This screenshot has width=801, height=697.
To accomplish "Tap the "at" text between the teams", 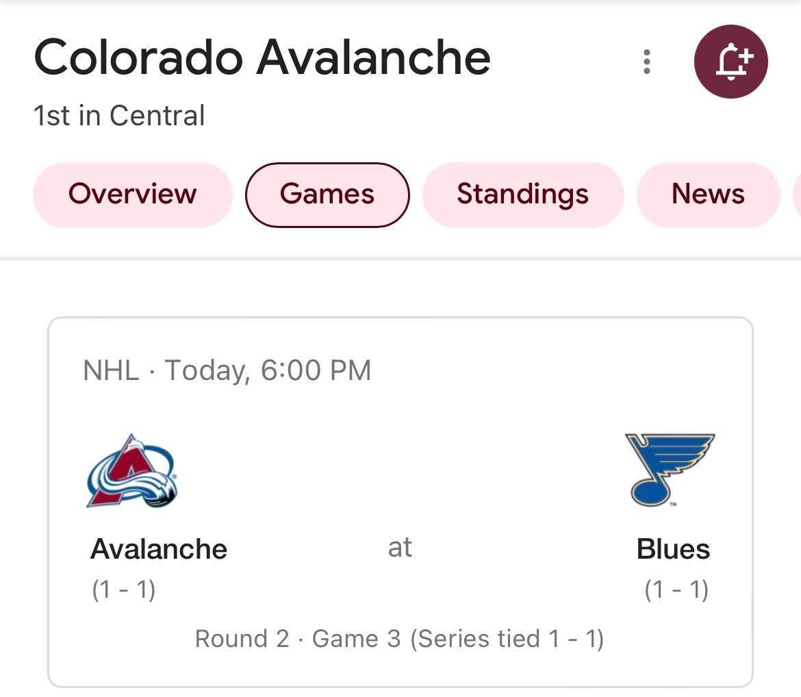I will 400,548.
